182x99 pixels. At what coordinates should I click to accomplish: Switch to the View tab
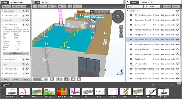click(x=37, y=2)
